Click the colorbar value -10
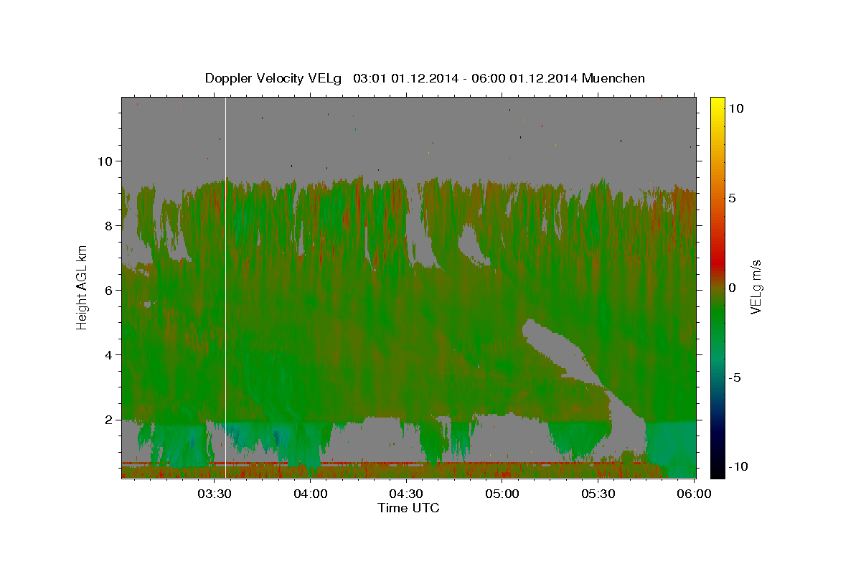The width and height of the screenshot is (861, 574). [x=738, y=467]
